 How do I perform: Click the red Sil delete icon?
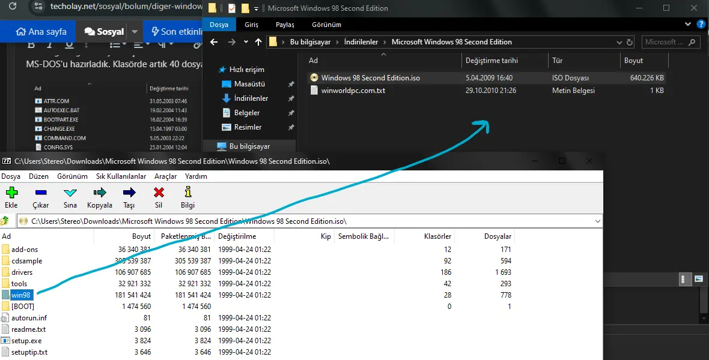(159, 193)
